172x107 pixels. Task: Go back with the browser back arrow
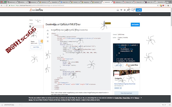(2, 5)
